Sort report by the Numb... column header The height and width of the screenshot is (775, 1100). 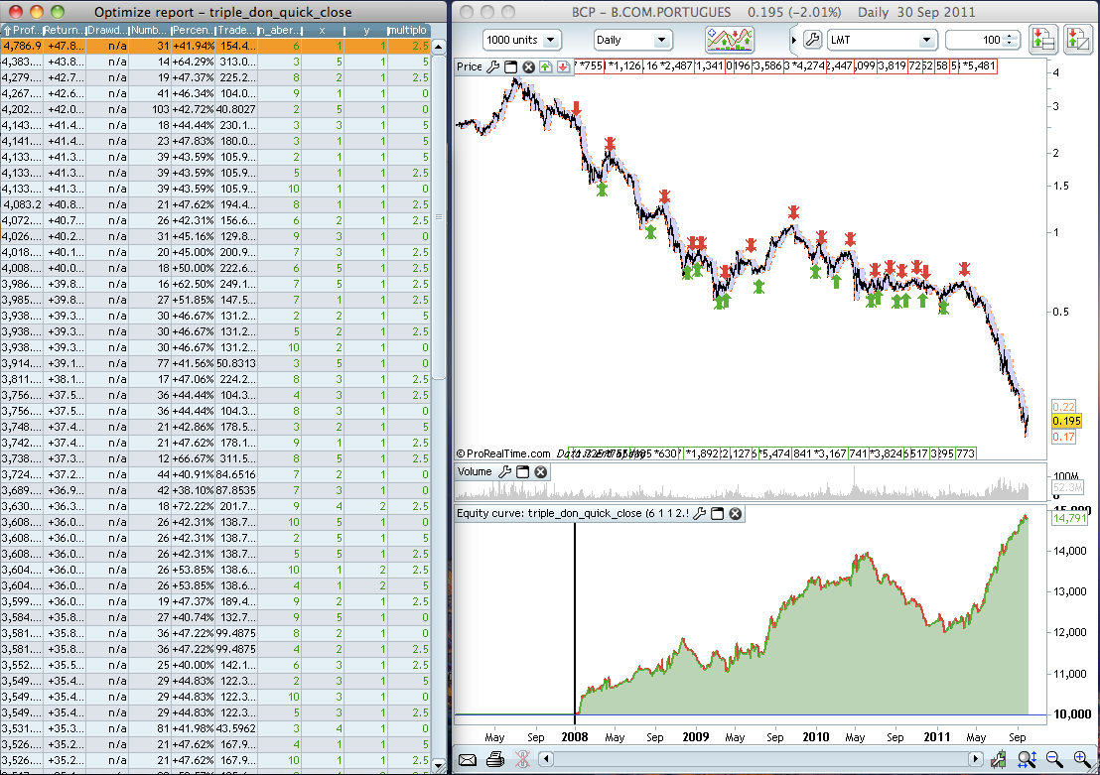point(150,30)
